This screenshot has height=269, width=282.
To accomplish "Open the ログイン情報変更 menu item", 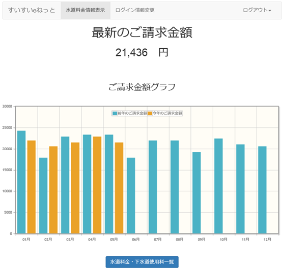I will pos(135,10).
